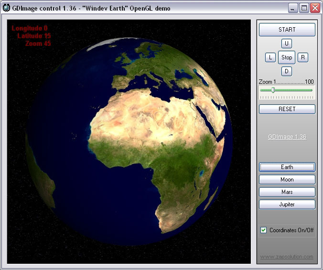Click the Zoom 45 readout
Image resolution: width=323 pixels, height=270 pixels.
[38, 44]
